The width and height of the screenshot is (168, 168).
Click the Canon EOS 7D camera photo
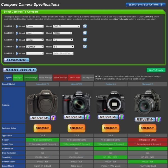coord(43,102)
